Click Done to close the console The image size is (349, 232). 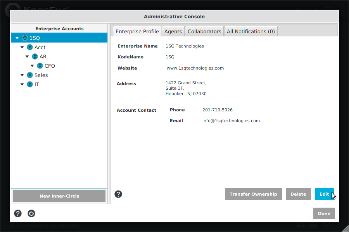point(324,213)
